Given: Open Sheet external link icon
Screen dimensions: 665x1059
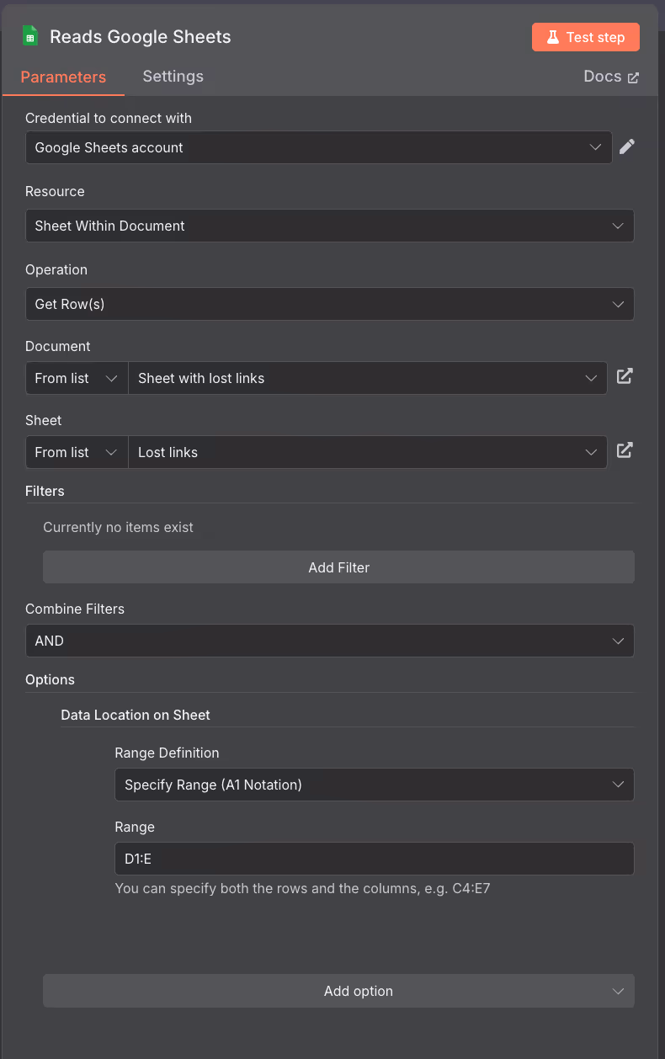Looking at the screenshot, I should click(625, 450).
